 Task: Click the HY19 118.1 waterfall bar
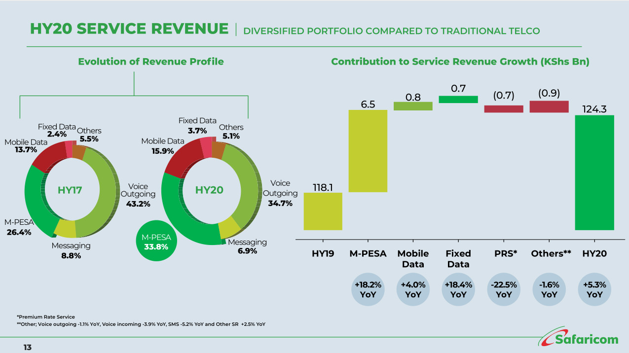tap(323, 211)
